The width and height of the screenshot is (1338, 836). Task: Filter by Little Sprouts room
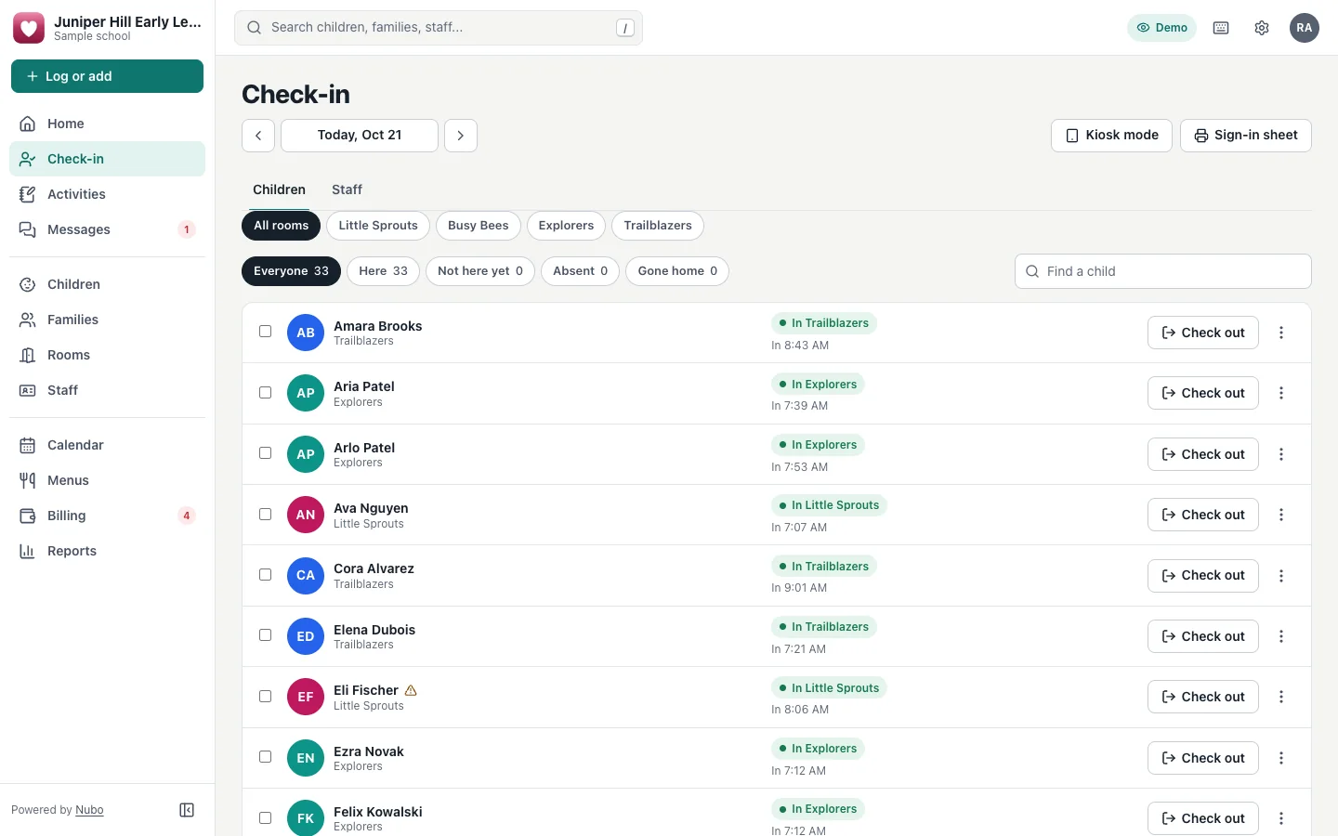point(378,226)
